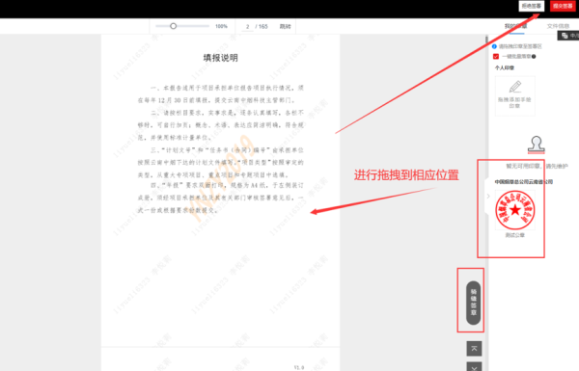This screenshot has width=579, height=371.
Task: Toggle the 一键批量签章 checkbox
Action: pos(496,57)
